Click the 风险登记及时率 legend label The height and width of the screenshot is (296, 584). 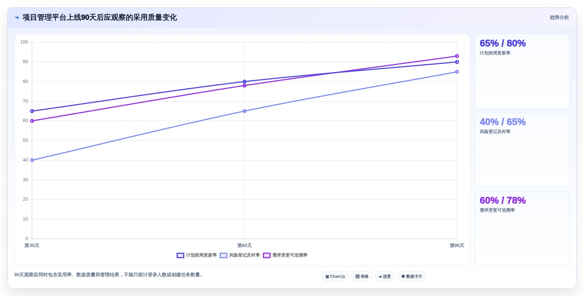pos(245,255)
